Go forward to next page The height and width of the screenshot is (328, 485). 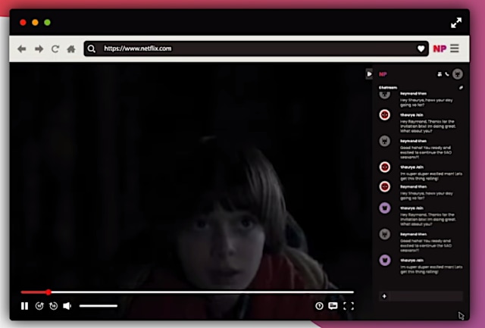click(38, 48)
